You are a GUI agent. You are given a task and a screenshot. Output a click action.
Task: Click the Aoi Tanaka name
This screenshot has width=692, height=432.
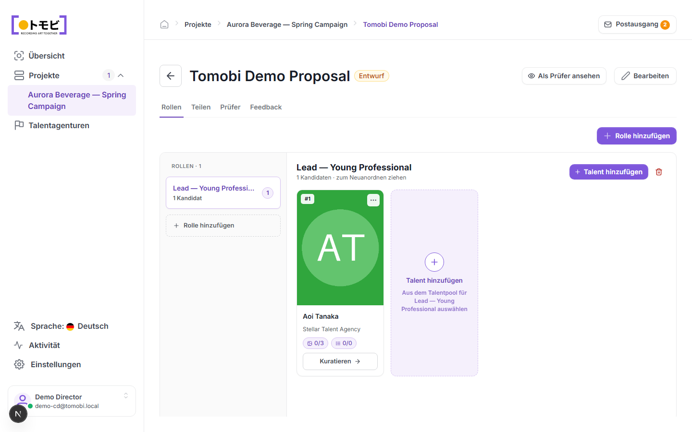pos(321,316)
